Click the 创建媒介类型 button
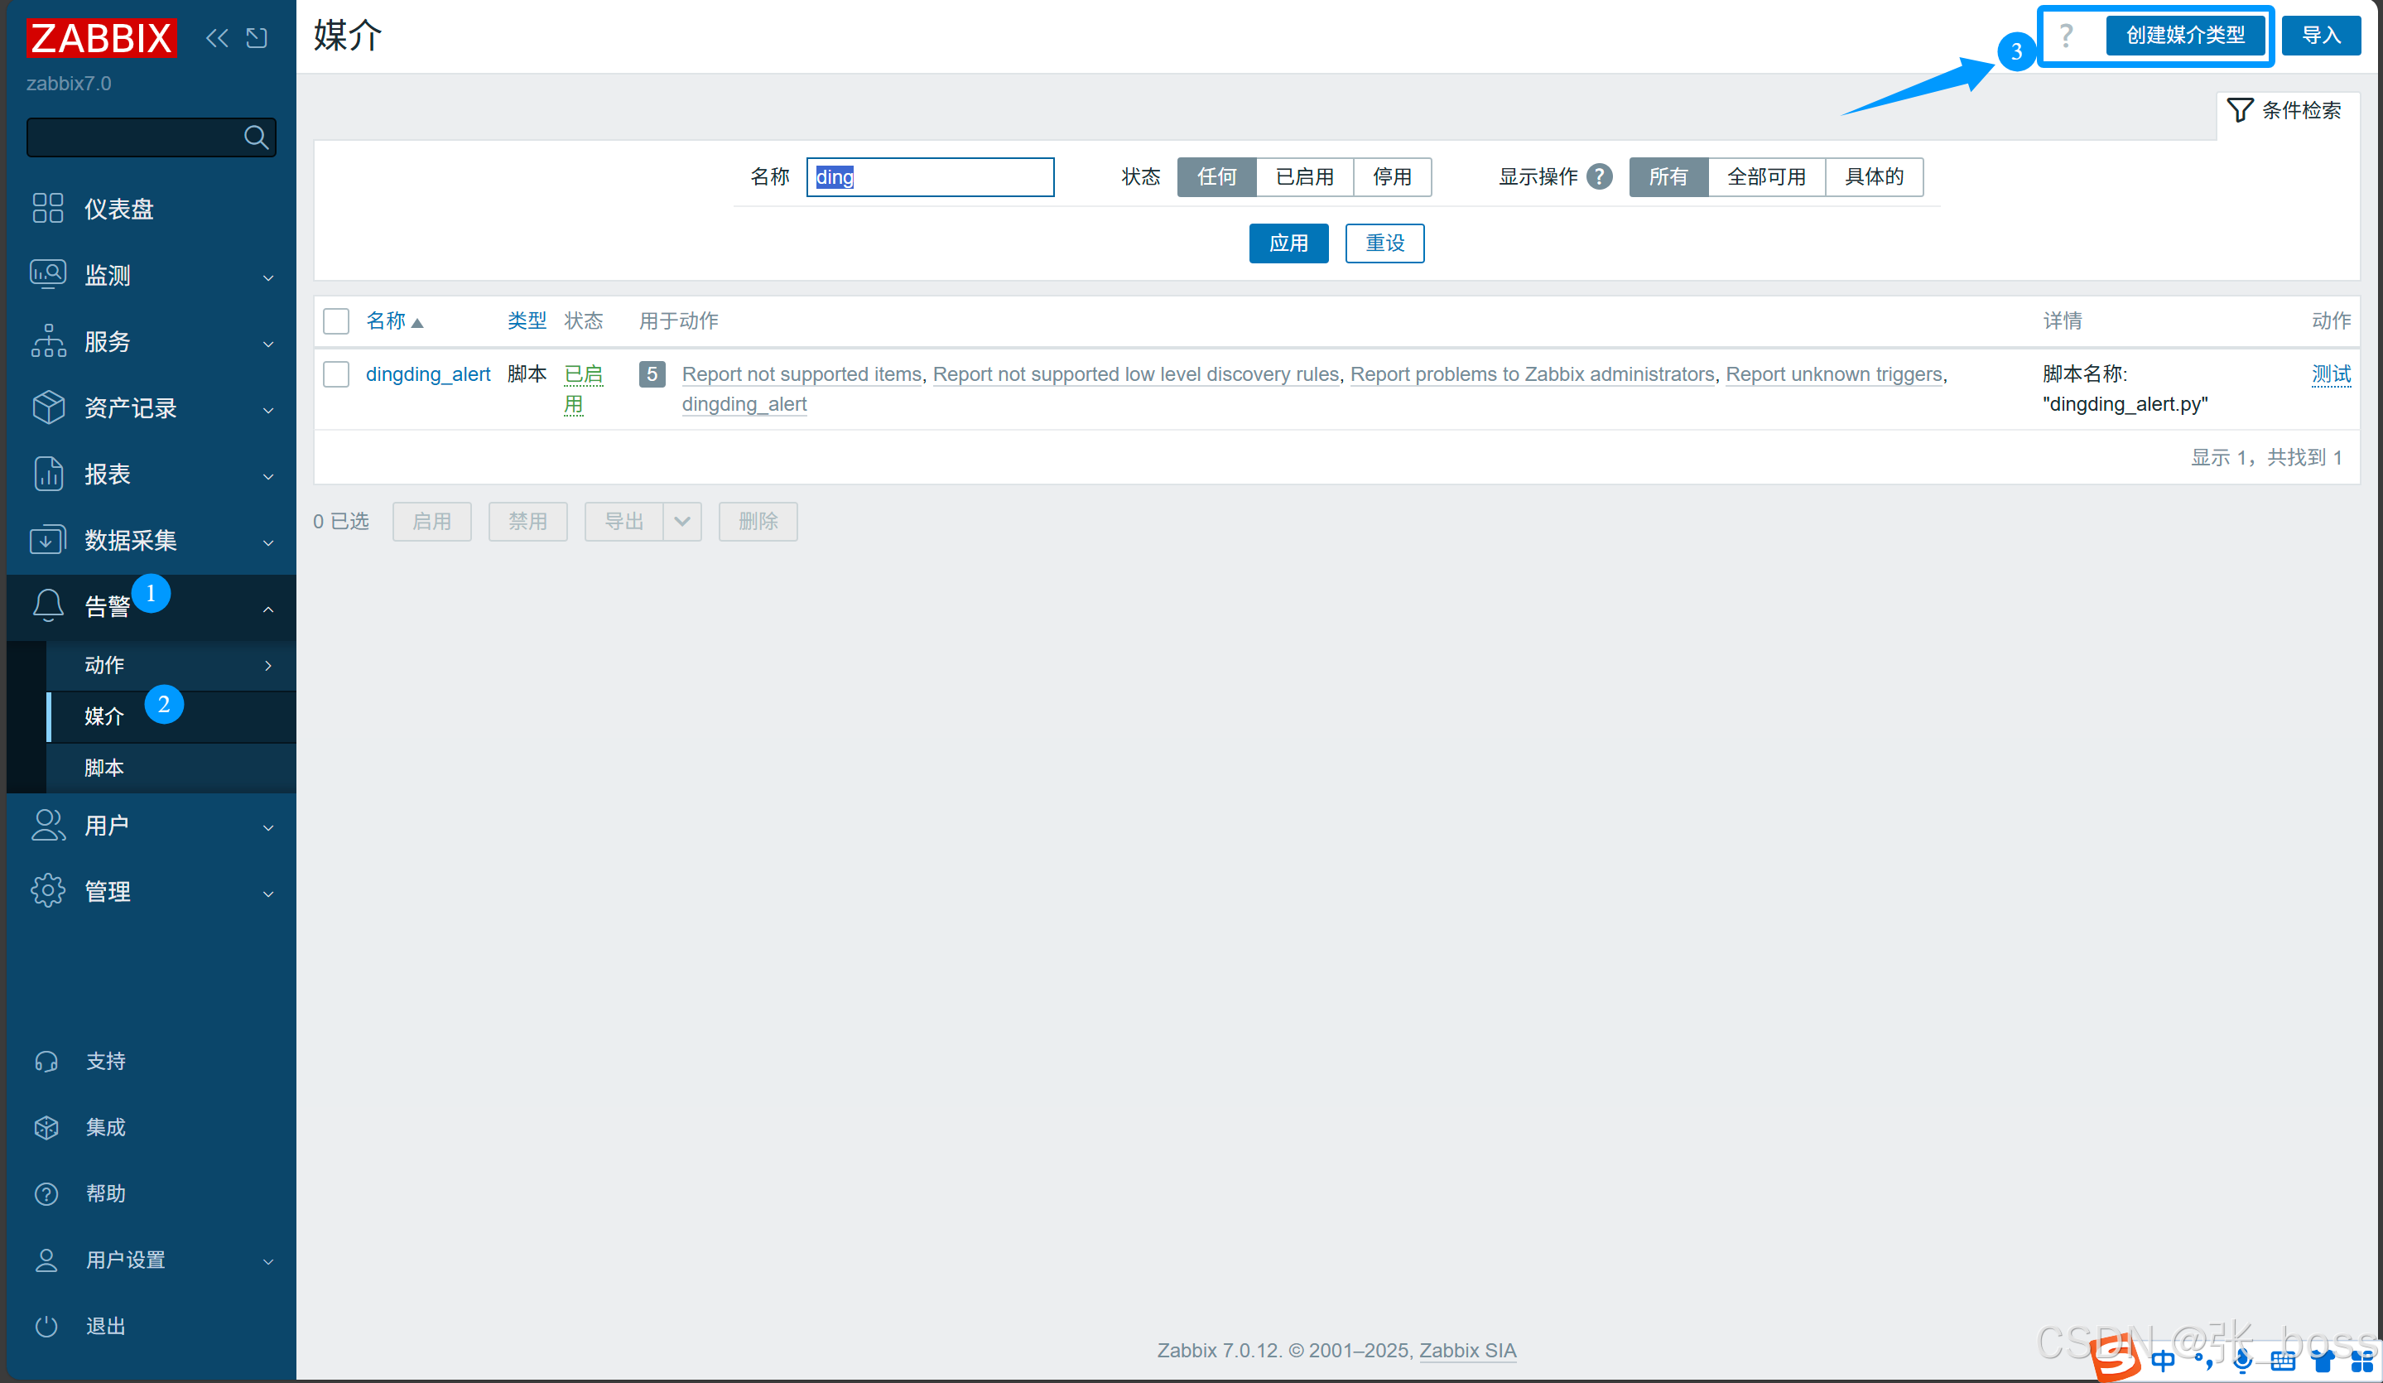Viewport: 2383px width, 1383px height. tap(2184, 36)
